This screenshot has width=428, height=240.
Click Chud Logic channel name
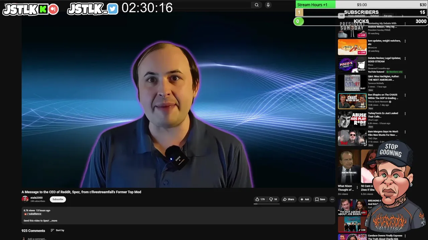click(373, 120)
